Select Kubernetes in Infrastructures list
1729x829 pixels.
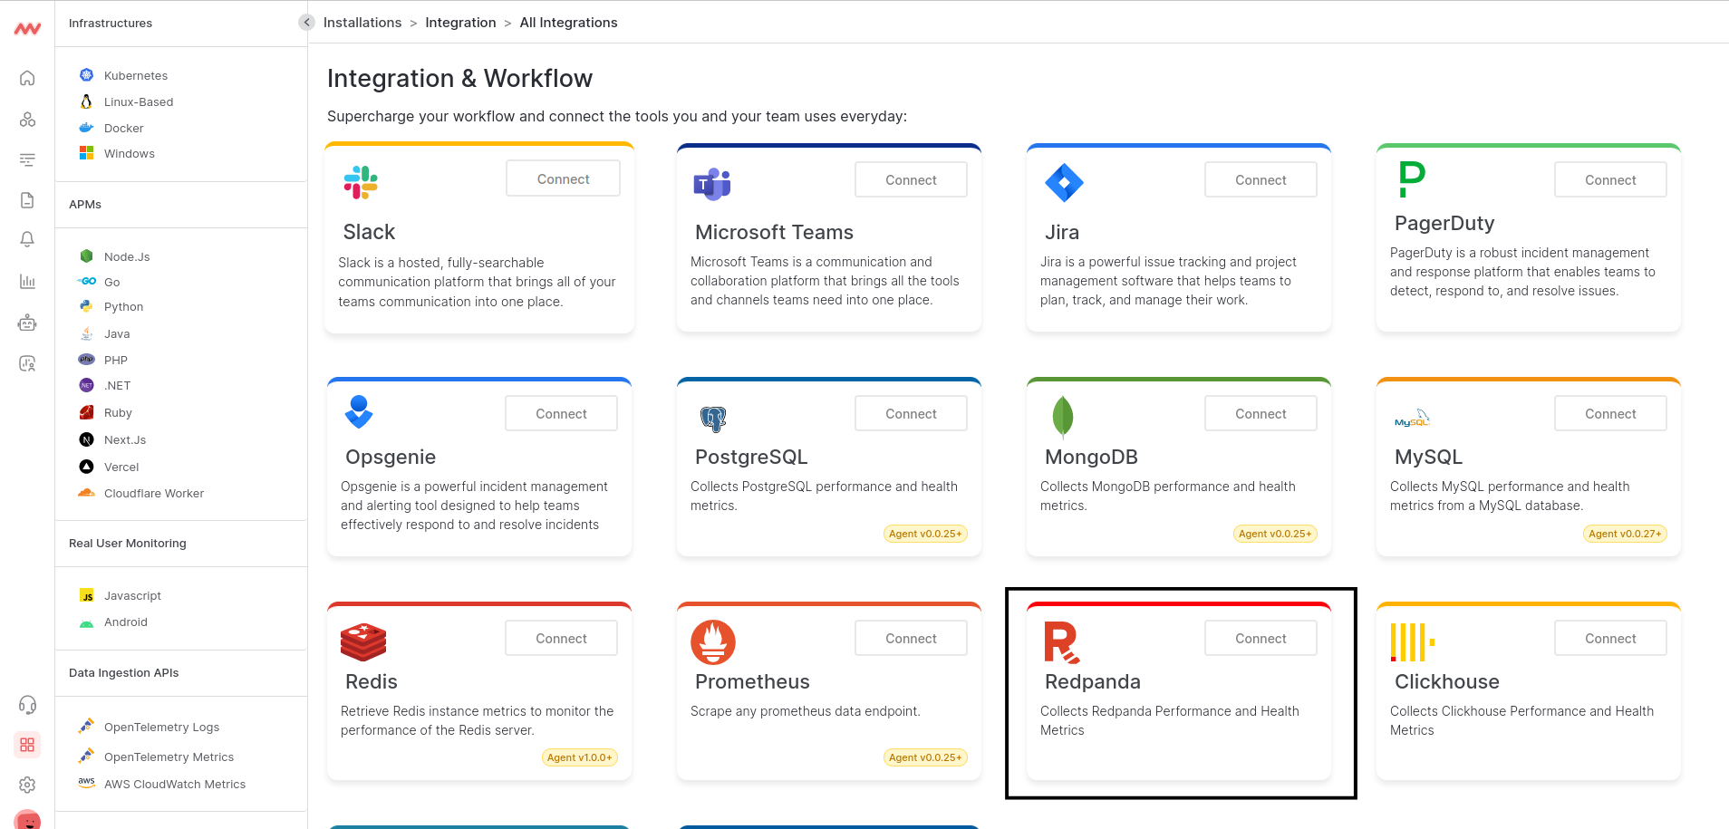(136, 75)
